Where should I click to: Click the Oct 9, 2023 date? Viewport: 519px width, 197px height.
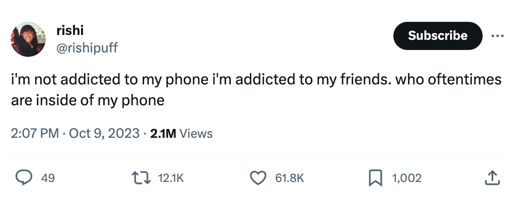(x=104, y=133)
